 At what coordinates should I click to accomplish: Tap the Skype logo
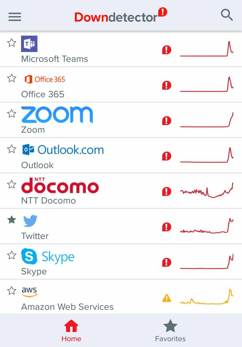48,256
